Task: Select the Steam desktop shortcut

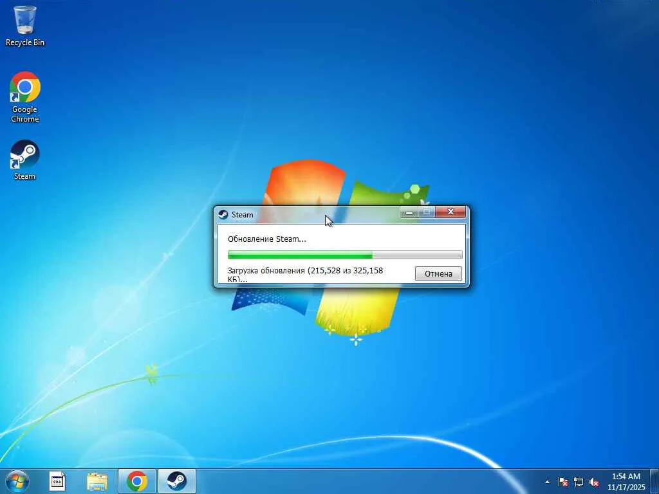Action: click(x=25, y=160)
